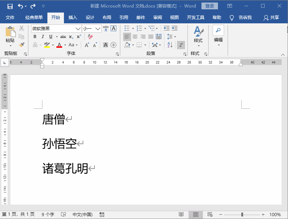The width and height of the screenshot is (288, 219).
Task: Open the Asian layout character scaling tool
Action: 155,45
